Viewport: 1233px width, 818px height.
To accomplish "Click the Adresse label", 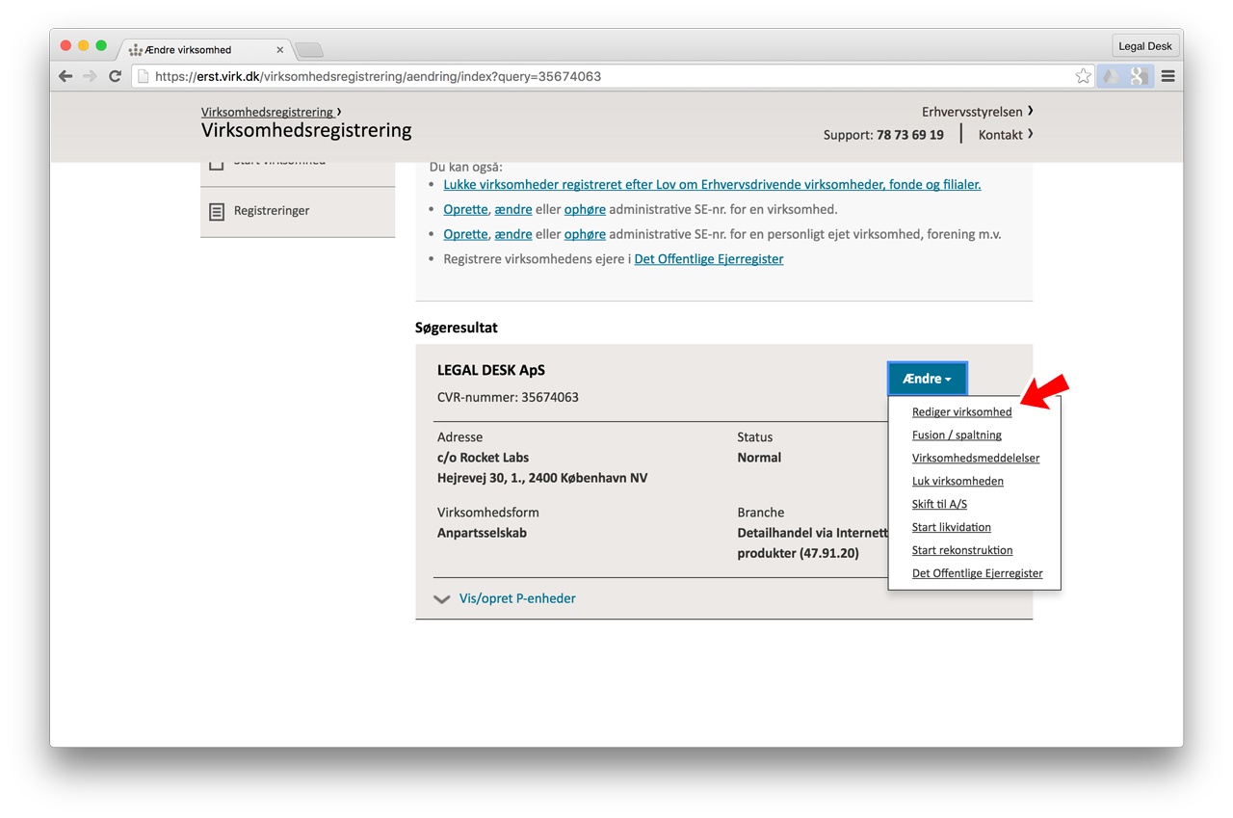I will click(x=460, y=436).
